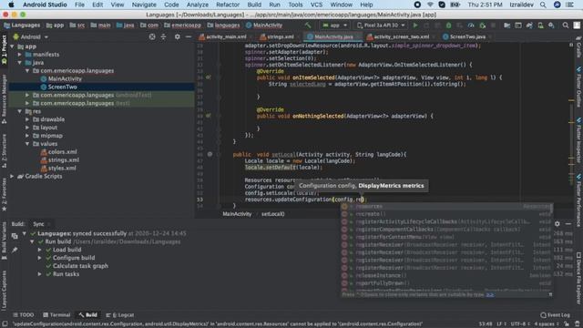
Task: Run the app with green play button
Action: pyautogui.click(x=415, y=26)
